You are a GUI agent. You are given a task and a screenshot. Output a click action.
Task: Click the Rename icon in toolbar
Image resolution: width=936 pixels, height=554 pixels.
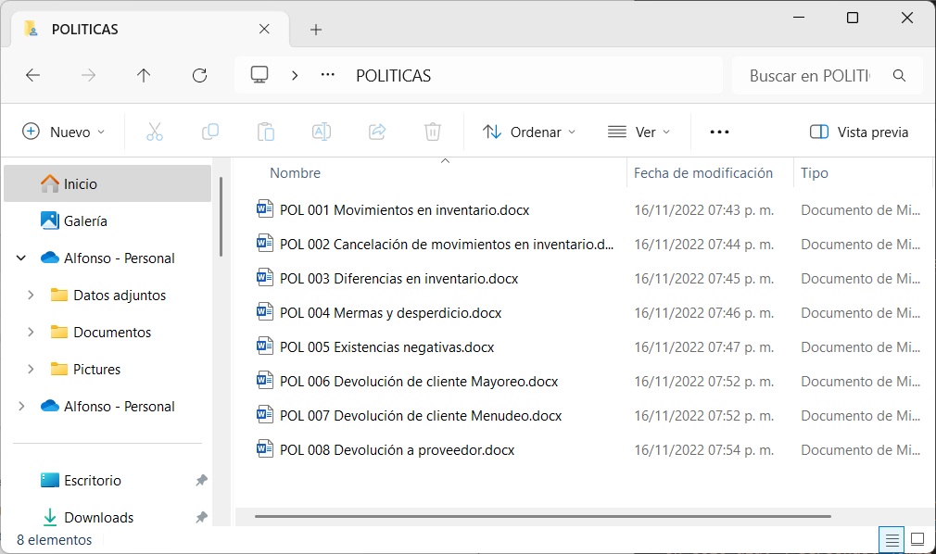(322, 132)
